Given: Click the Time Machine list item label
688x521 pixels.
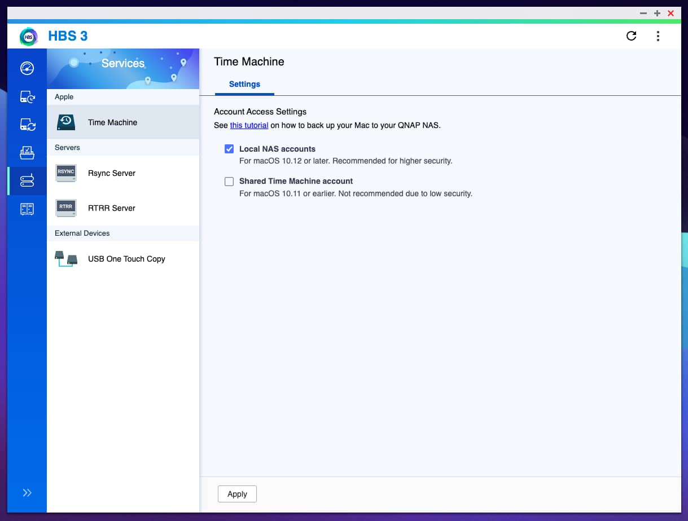Looking at the screenshot, I should (x=113, y=122).
